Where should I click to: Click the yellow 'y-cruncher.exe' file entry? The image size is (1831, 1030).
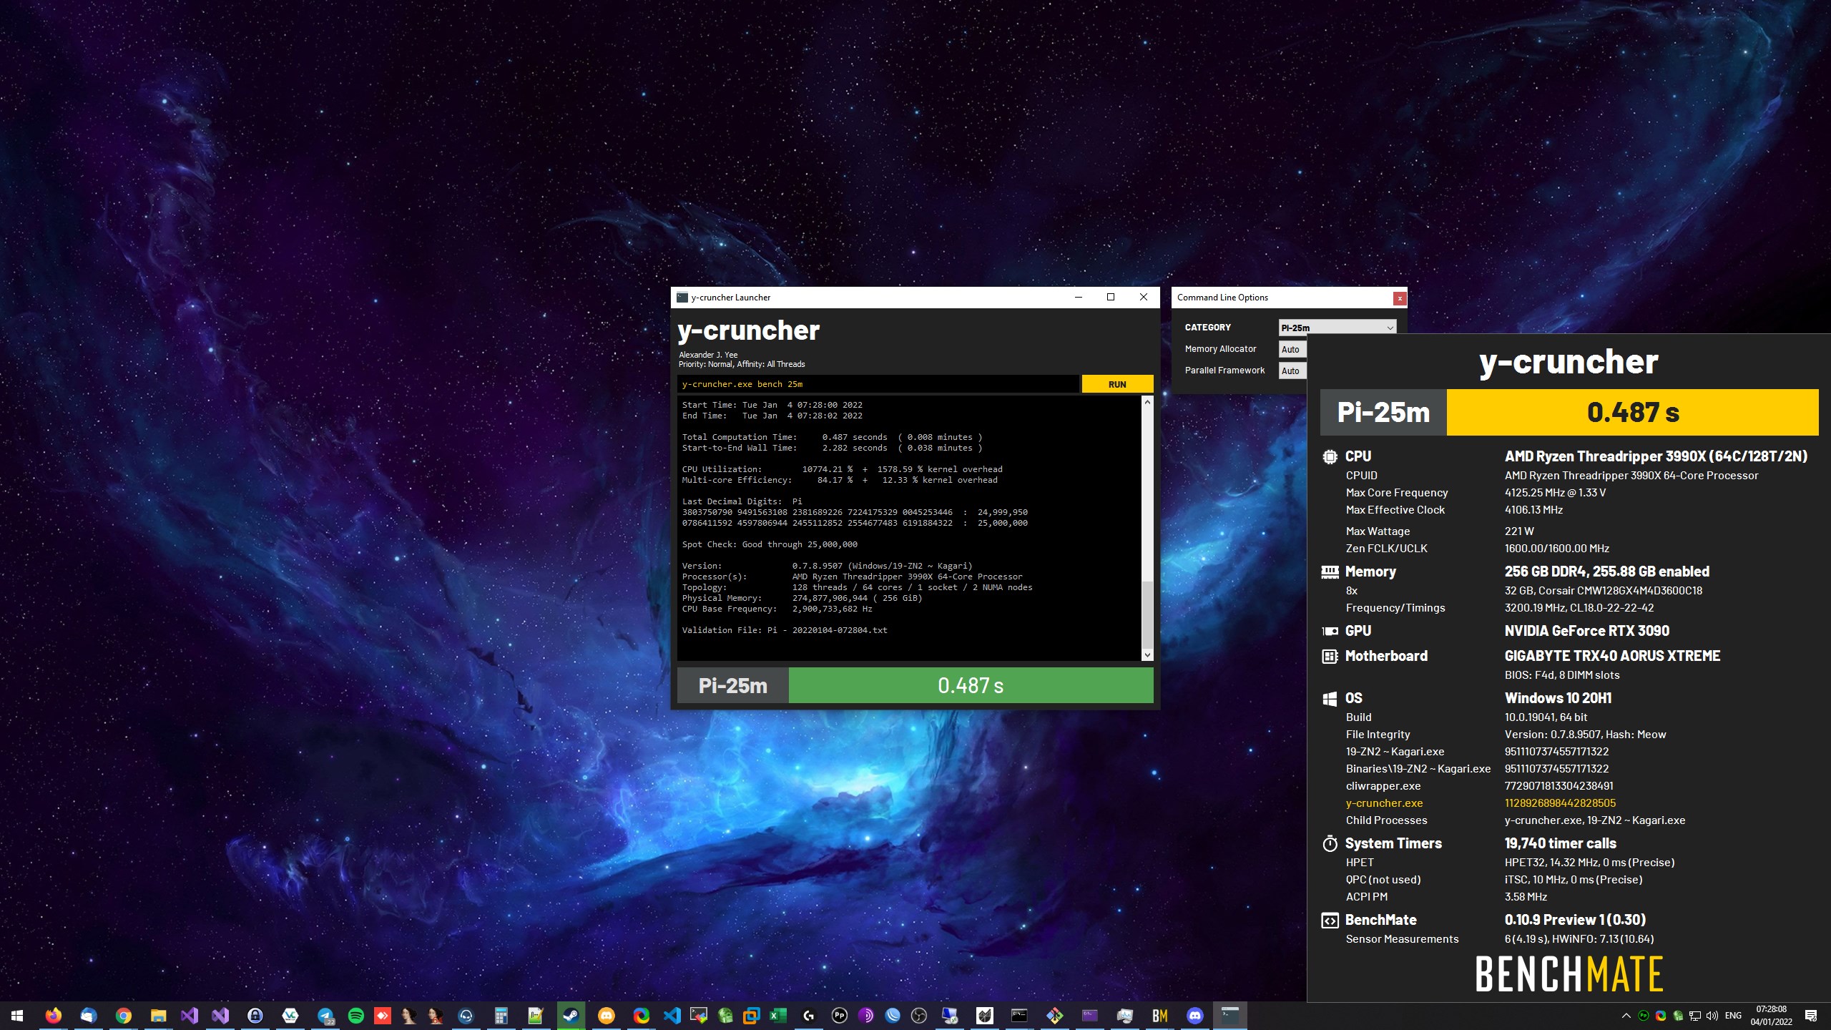point(1384,803)
